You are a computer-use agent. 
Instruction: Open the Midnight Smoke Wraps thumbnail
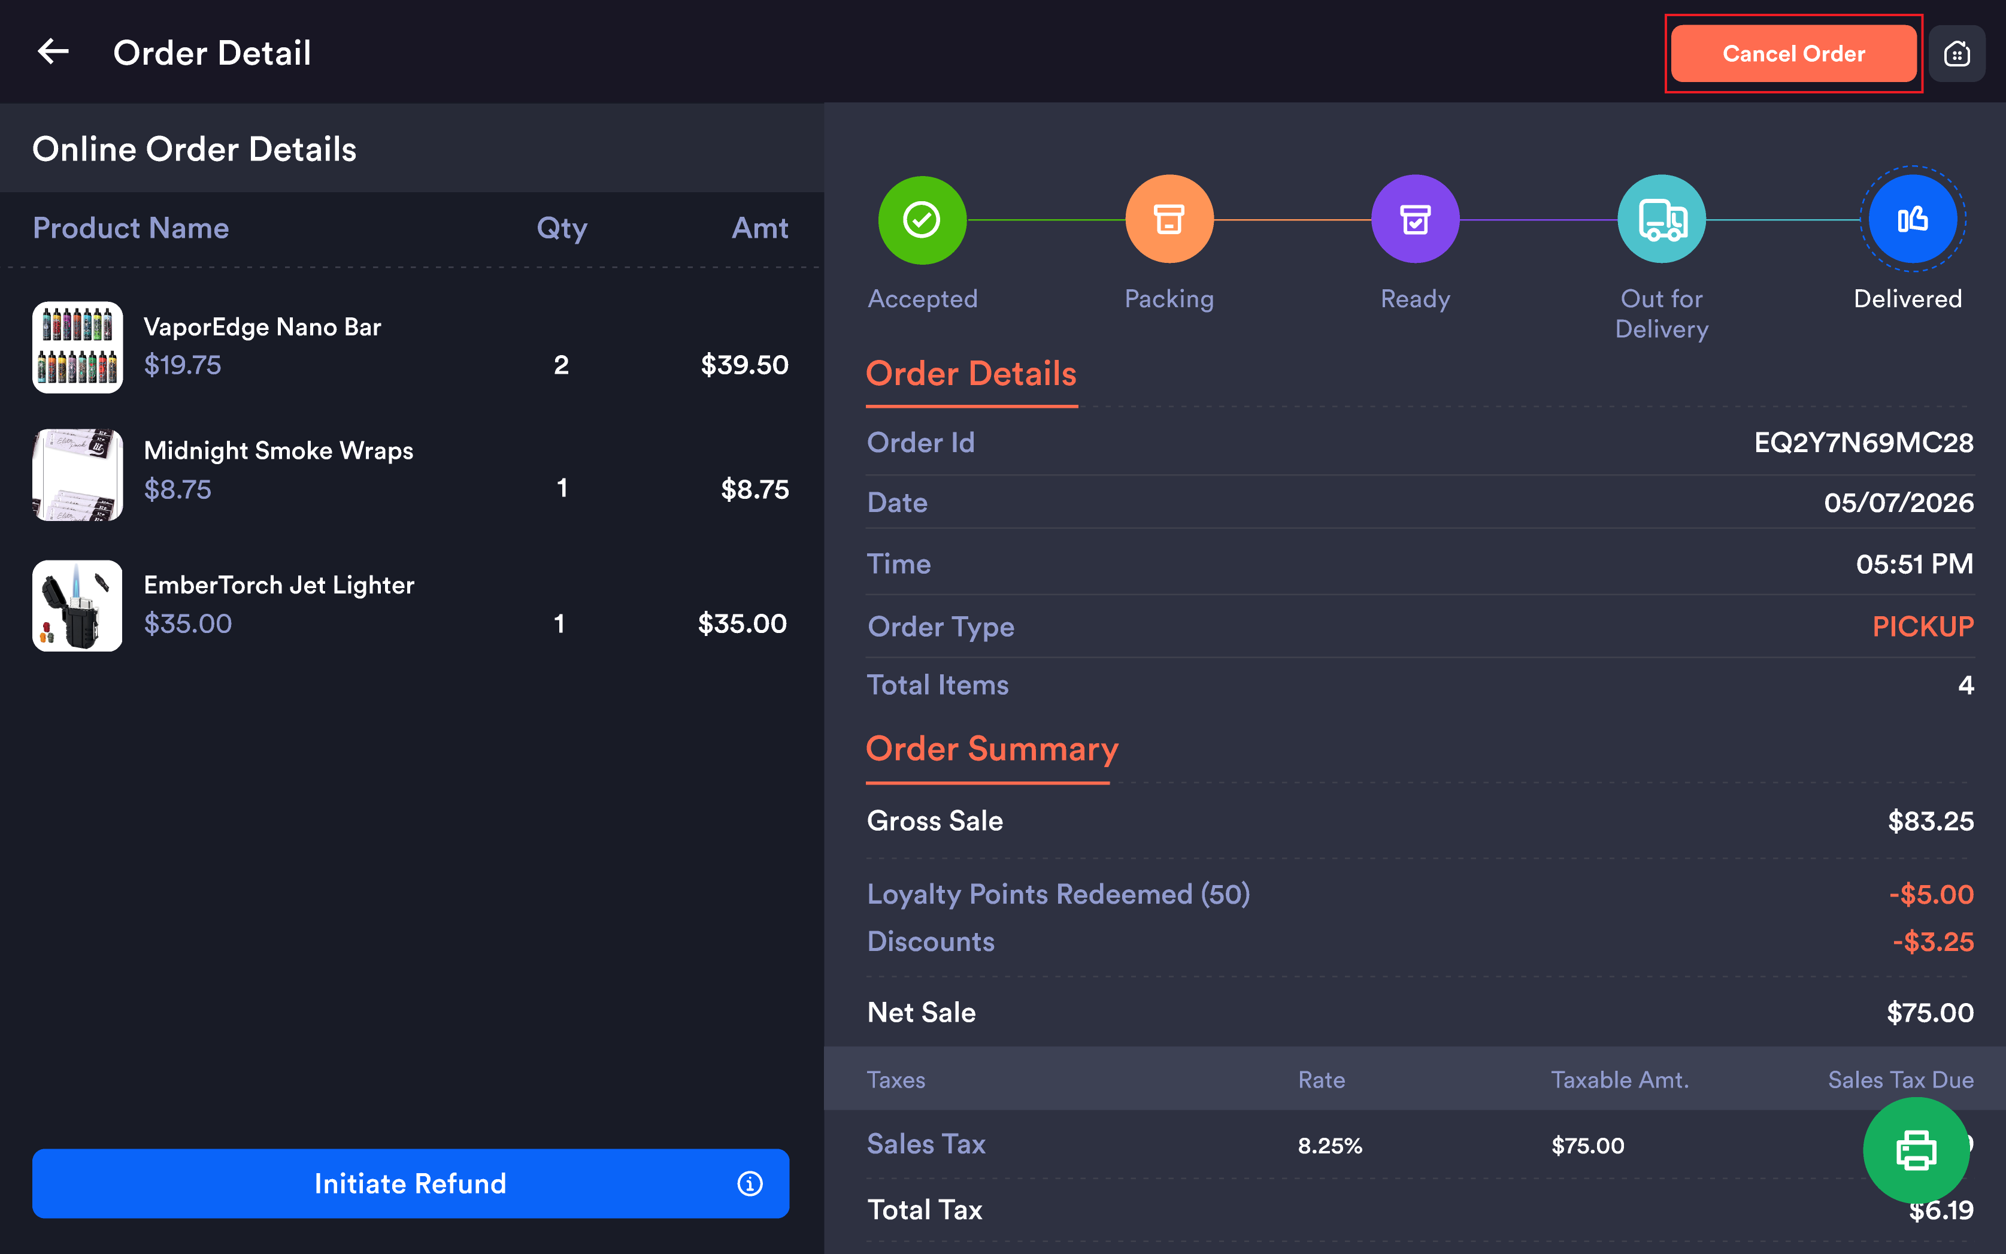[x=77, y=474]
